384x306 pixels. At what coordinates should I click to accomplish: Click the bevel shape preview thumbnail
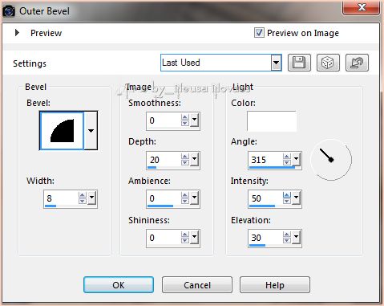click(62, 131)
